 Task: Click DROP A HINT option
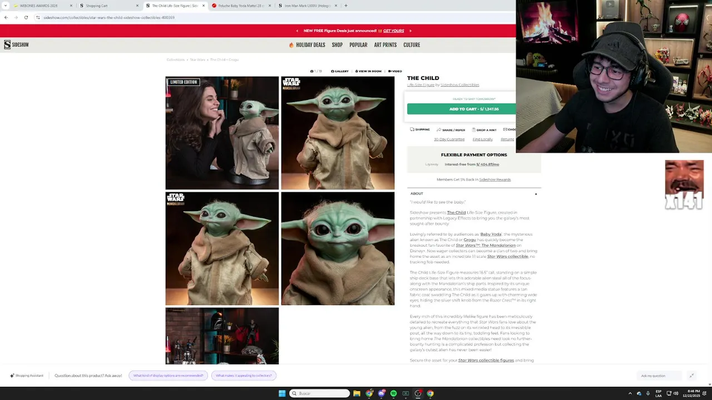click(484, 129)
